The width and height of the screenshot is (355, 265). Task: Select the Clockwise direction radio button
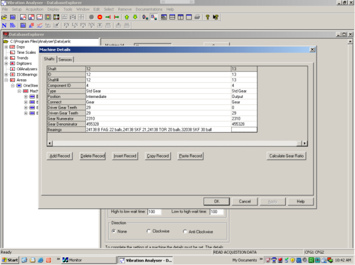149,231
